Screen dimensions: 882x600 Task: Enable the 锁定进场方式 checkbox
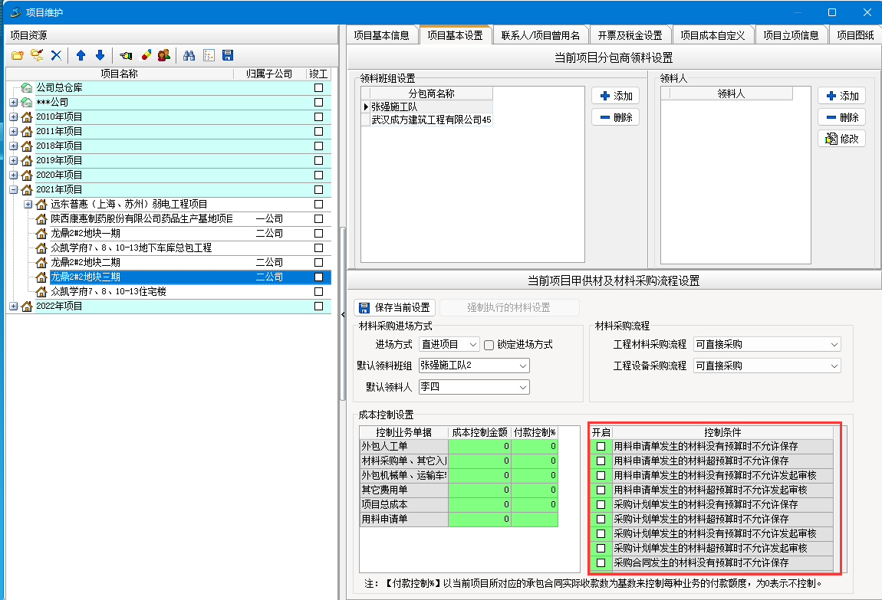[489, 345]
